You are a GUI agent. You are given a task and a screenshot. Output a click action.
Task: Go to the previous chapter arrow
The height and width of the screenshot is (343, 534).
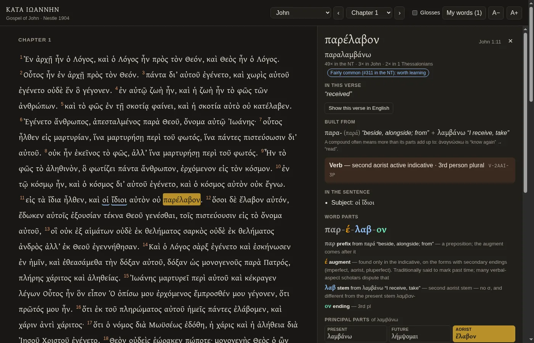(x=338, y=13)
